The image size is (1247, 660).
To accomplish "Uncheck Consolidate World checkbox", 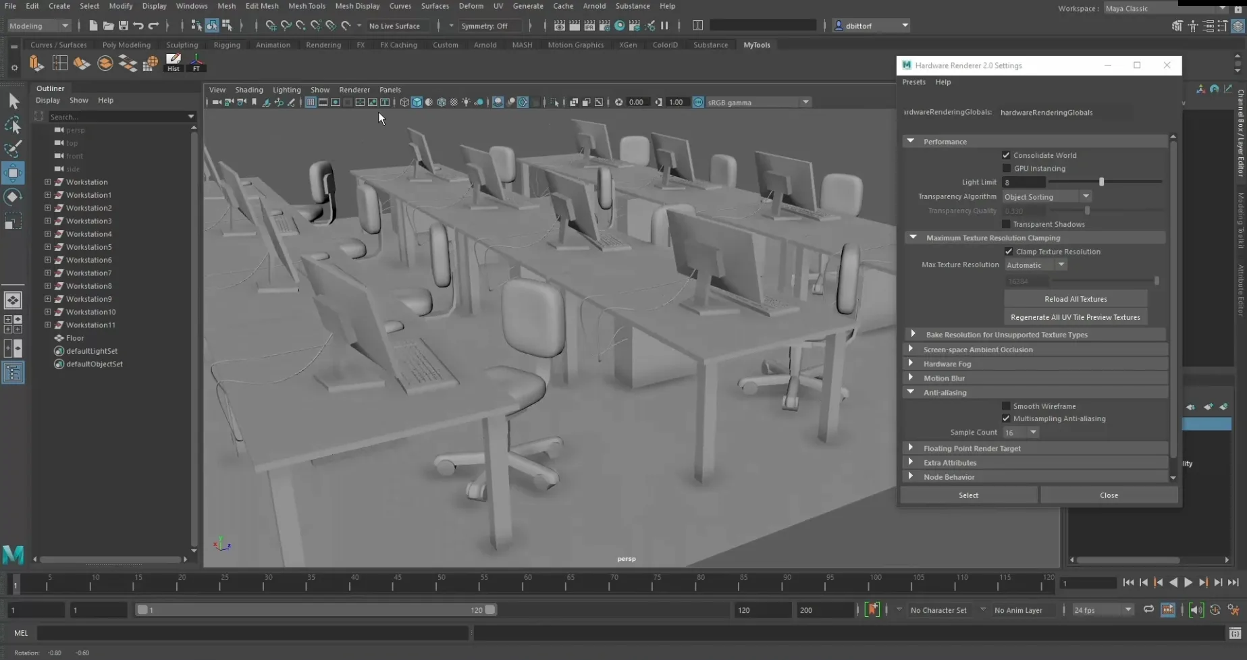I will (x=1006, y=155).
